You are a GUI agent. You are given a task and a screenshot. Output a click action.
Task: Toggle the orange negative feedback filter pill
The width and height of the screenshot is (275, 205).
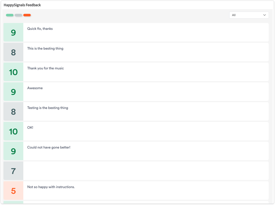27,15
